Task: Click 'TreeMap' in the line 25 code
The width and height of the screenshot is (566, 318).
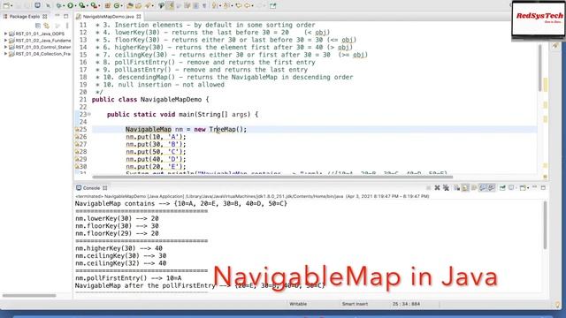Action: [x=222, y=130]
